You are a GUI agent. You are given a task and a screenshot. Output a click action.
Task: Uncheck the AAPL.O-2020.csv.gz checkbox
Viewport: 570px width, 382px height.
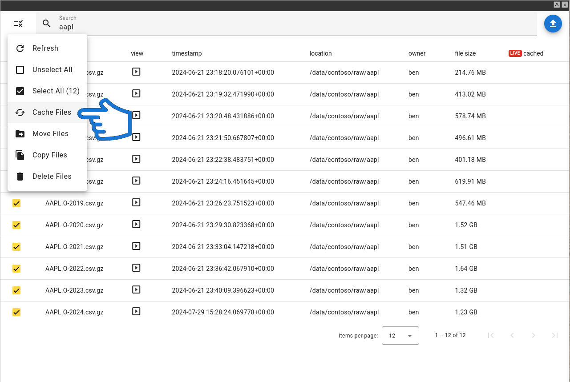[16, 225]
